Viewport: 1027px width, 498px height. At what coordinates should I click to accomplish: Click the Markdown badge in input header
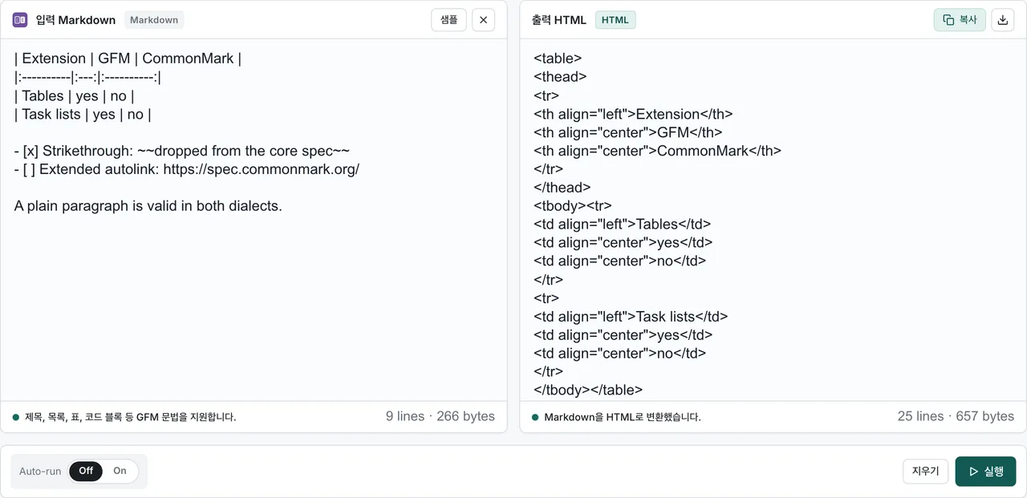tap(154, 20)
